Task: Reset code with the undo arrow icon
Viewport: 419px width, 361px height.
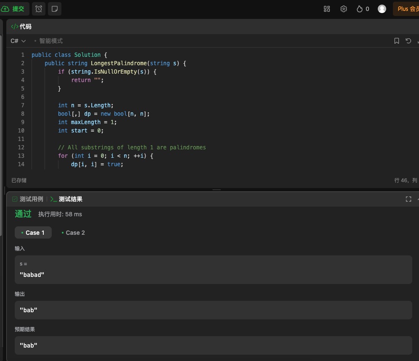Action: click(408, 41)
